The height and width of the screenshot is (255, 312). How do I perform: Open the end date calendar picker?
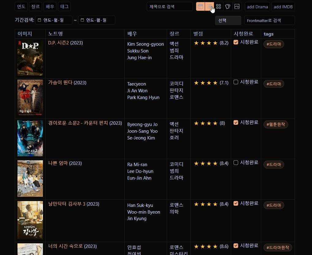(x=82, y=20)
